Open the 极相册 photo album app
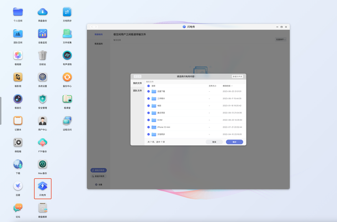This screenshot has height=222, width=337. tap(18, 56)
